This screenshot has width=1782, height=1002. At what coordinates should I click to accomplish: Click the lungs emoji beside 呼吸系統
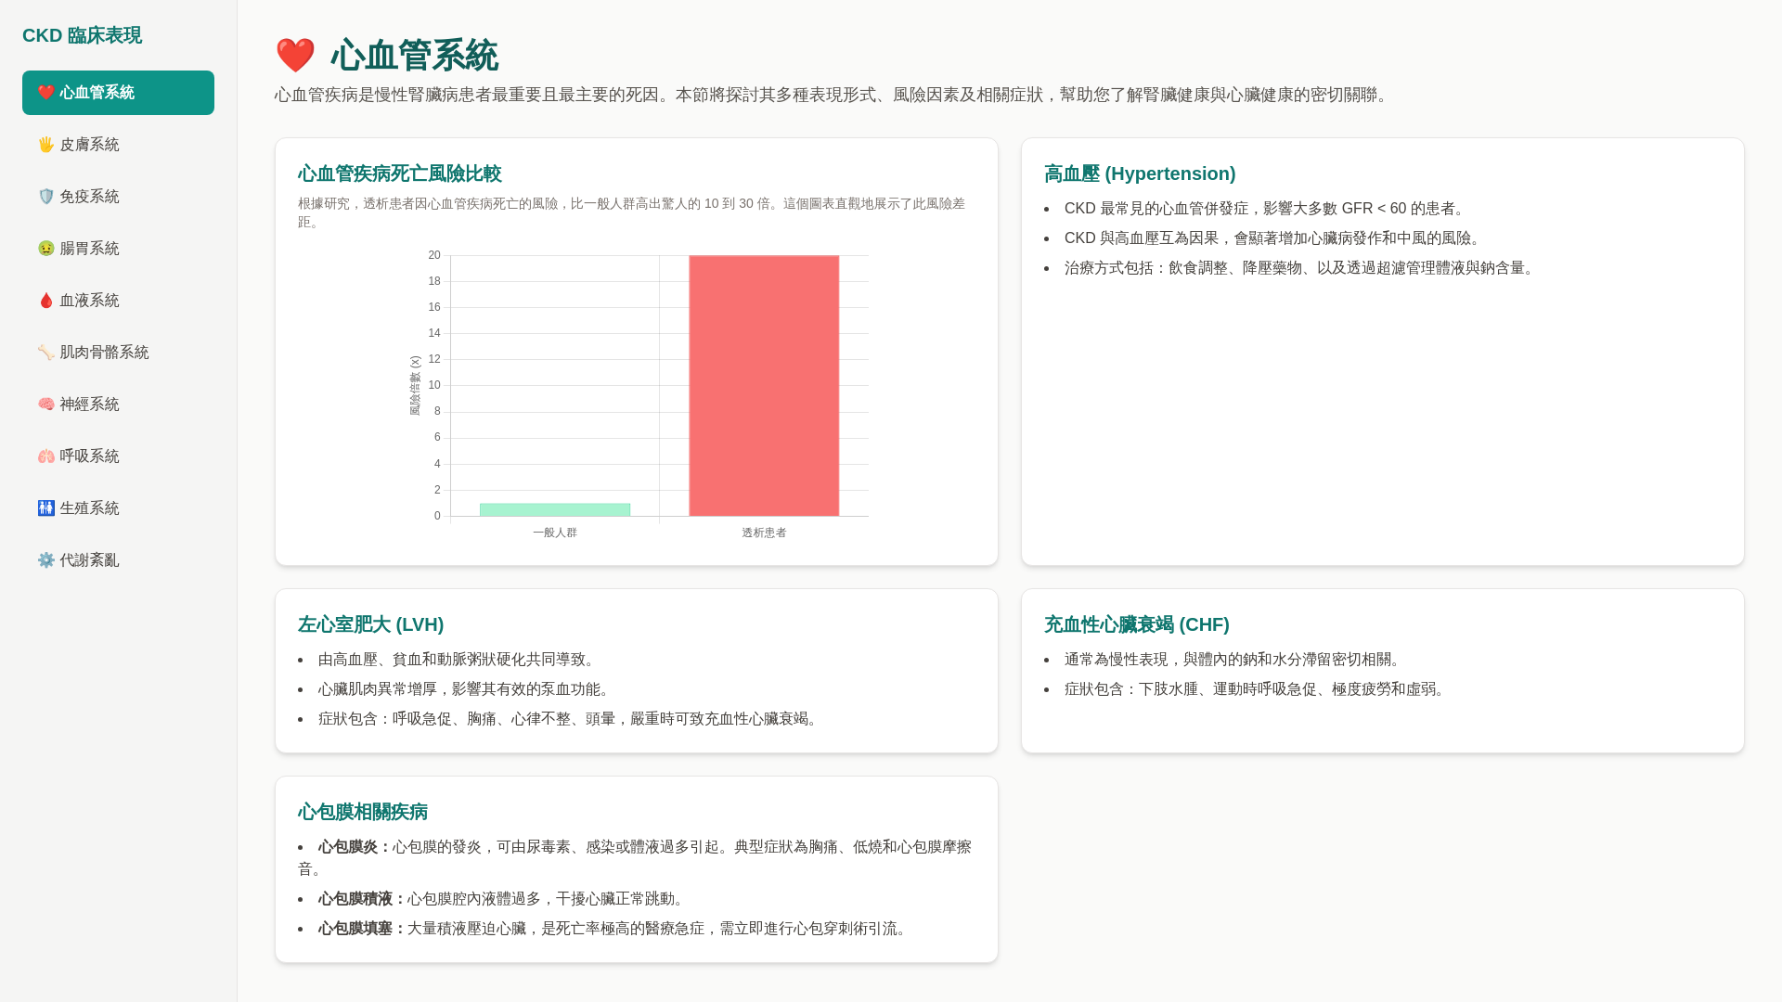(x=45, y=456)
